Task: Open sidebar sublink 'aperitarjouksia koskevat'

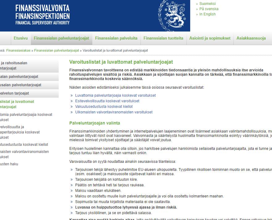Action: [20, 132]
